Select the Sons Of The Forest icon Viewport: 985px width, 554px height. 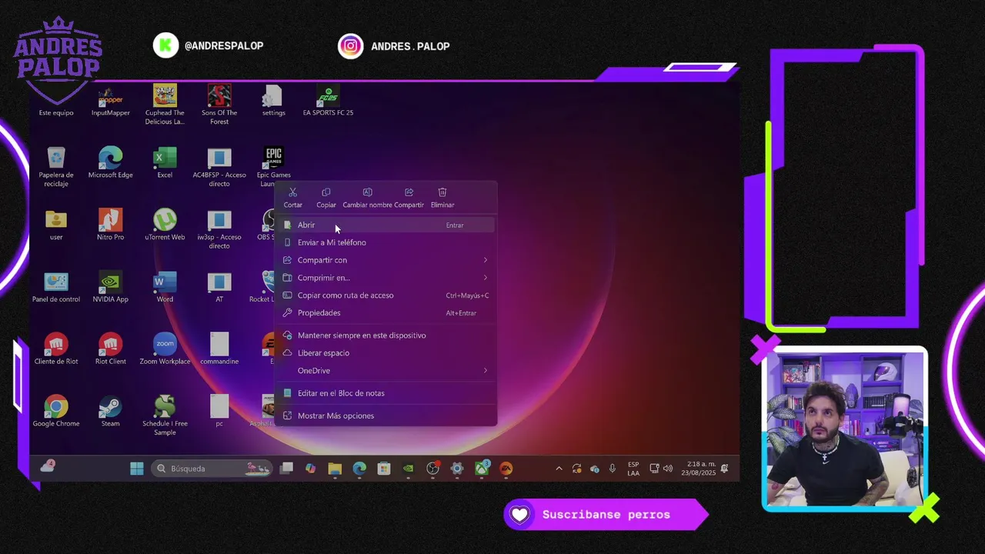[x=219, y=105]
